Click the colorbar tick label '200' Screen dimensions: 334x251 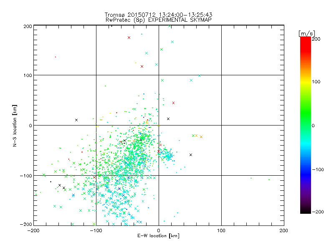click(x=316, y=39)
